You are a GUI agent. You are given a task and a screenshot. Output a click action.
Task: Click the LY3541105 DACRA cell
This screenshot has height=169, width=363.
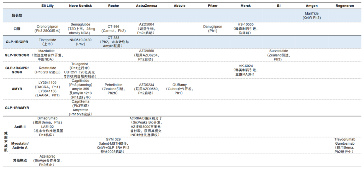[47, 89]
